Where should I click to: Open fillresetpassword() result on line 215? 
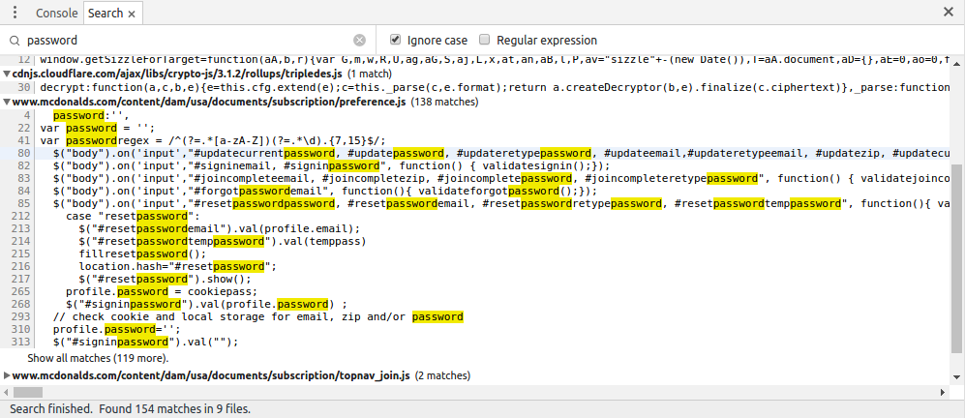click(x=136, y=254)
